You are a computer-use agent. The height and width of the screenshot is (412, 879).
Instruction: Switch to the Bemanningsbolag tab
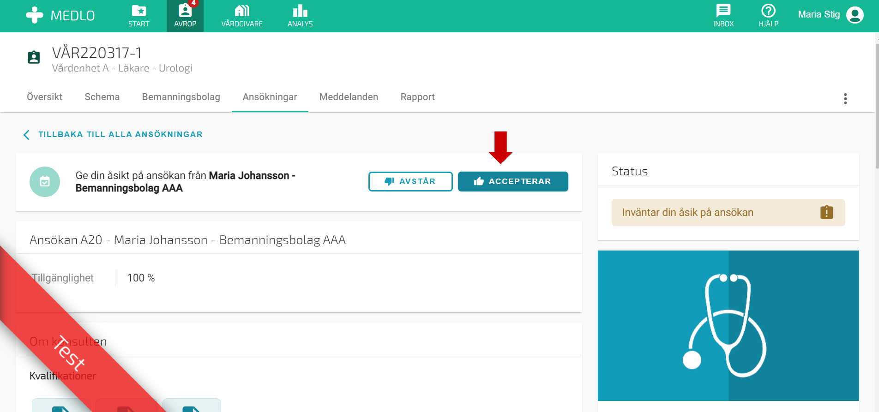tap(181, 97)
